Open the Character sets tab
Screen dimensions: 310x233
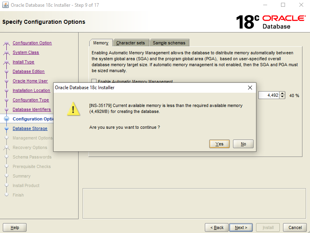tap(131, 43)
